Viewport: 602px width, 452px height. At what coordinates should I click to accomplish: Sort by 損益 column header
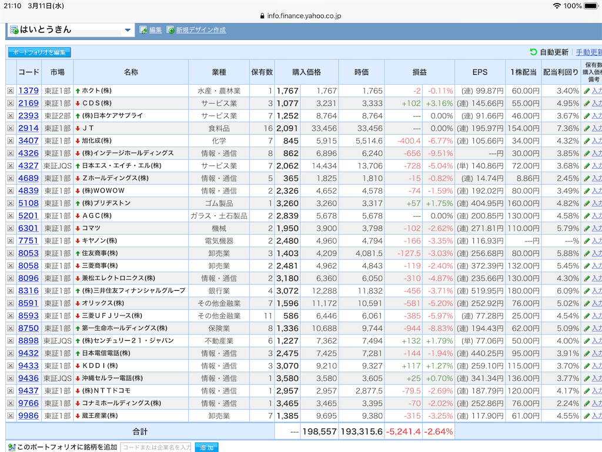coord(419,72)
